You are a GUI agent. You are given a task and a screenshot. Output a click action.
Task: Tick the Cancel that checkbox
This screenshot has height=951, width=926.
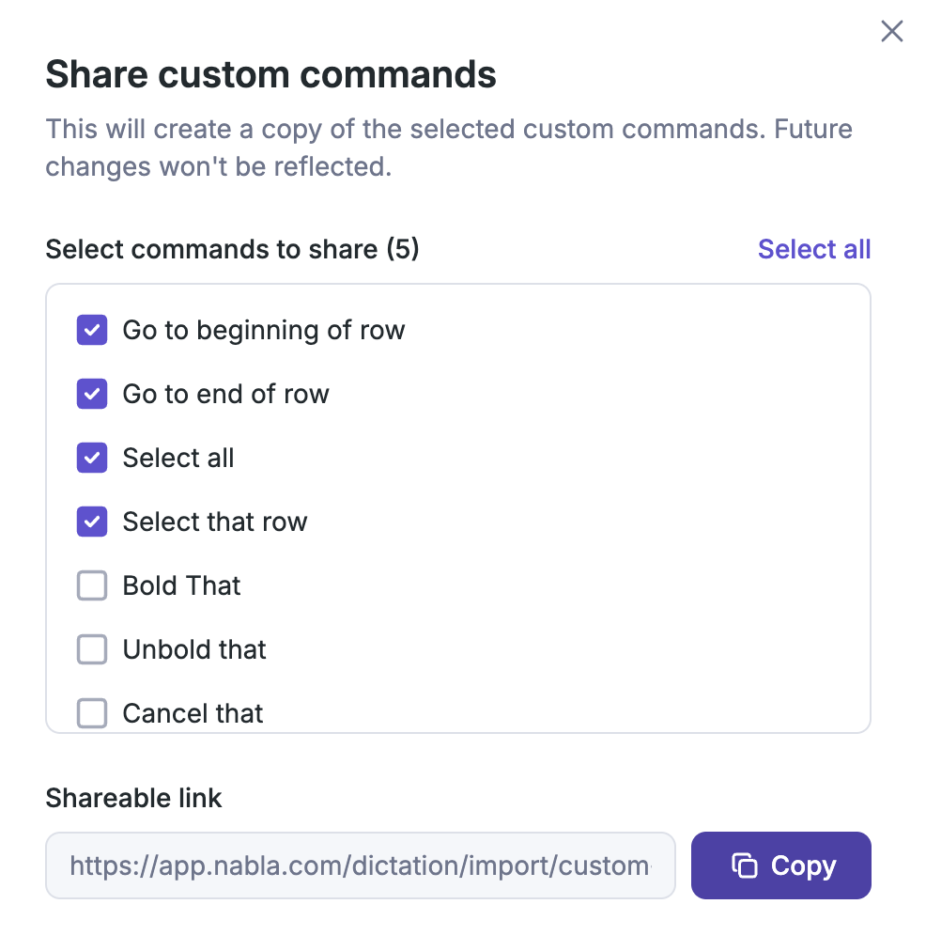pos(92,713)
